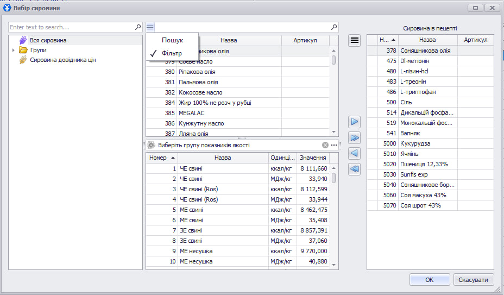Click the МЕ несушка ккал/кг row
Viewport: 504px width, 295px height.
[238, 251]
